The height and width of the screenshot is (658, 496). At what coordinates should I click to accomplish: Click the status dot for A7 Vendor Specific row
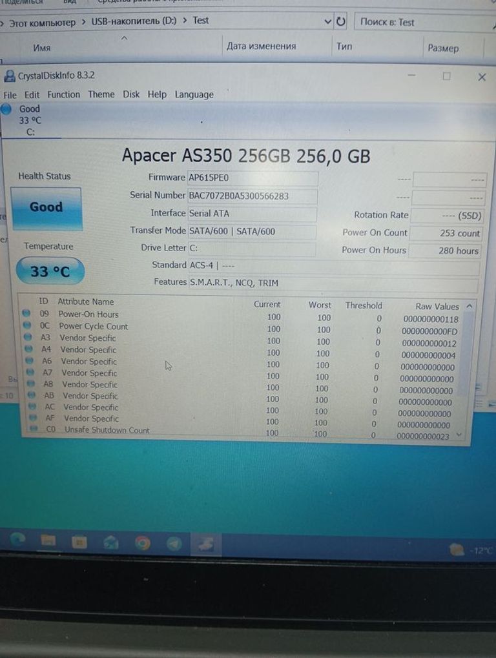pyautogui.click(x=30, y=372)
